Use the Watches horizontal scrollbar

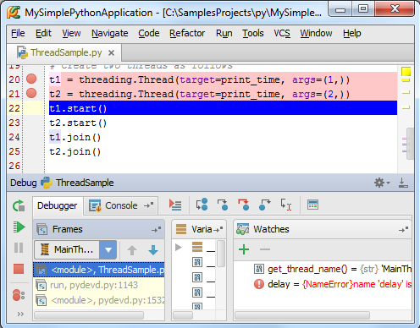tap(302, 315)
